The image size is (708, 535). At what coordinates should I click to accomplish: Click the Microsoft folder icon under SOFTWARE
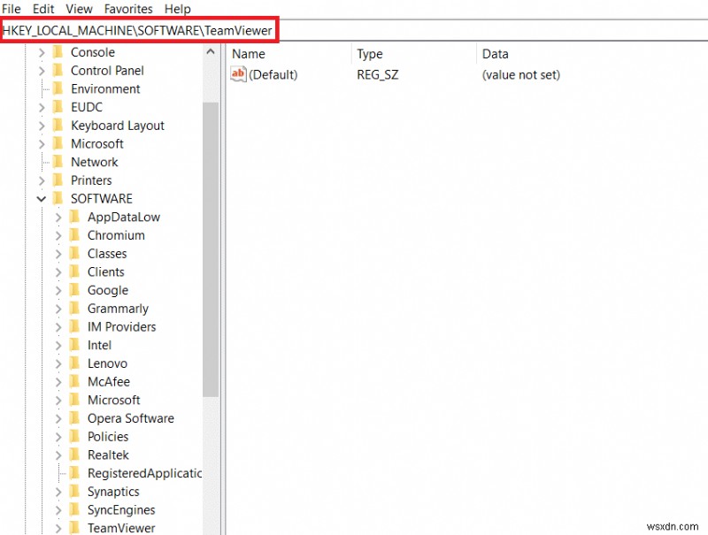coord(73,400)
